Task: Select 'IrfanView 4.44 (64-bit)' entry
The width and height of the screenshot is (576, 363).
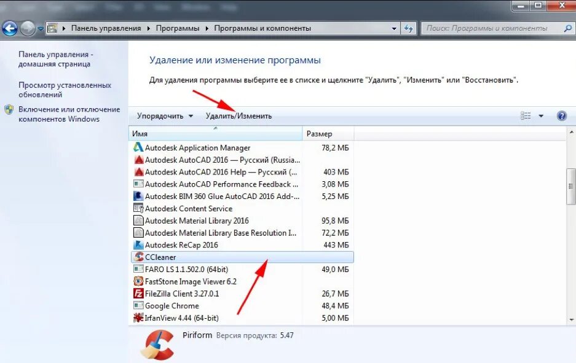Action: [x=242, y=318]
